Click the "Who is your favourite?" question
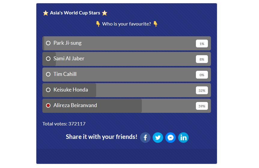Image resolution: width=259 pixels, height=168 pixels. 126,24
